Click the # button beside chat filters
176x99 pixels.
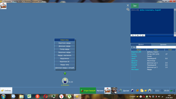[x=175, y=35]
